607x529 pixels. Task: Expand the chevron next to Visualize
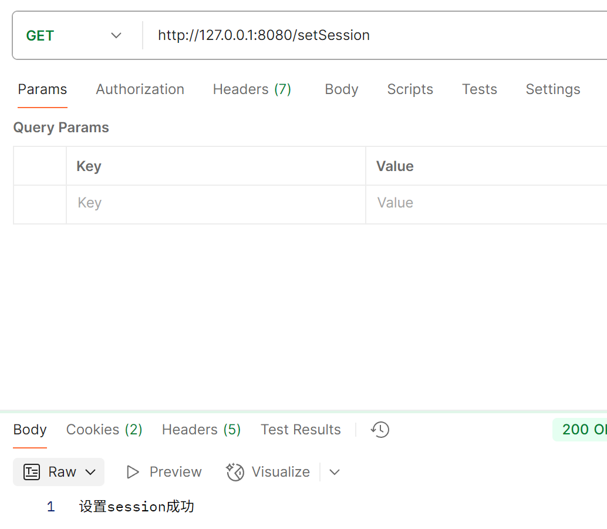tap(335, 472)
